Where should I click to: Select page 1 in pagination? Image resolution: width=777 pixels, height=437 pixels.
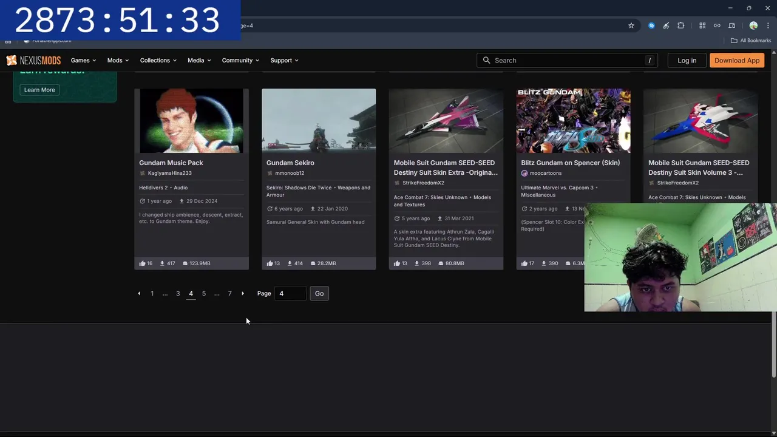click(x=152, y=293)
